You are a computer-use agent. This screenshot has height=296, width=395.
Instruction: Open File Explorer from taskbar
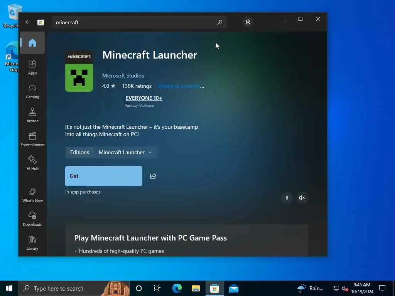[196, 288]
